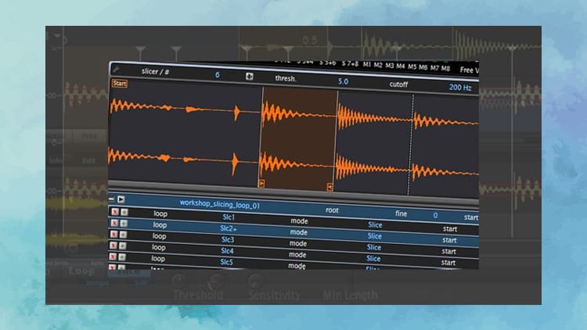Click the loop label on Slc3 row
The height and width of the screenshot is (330, 587).
click(159, 236)
